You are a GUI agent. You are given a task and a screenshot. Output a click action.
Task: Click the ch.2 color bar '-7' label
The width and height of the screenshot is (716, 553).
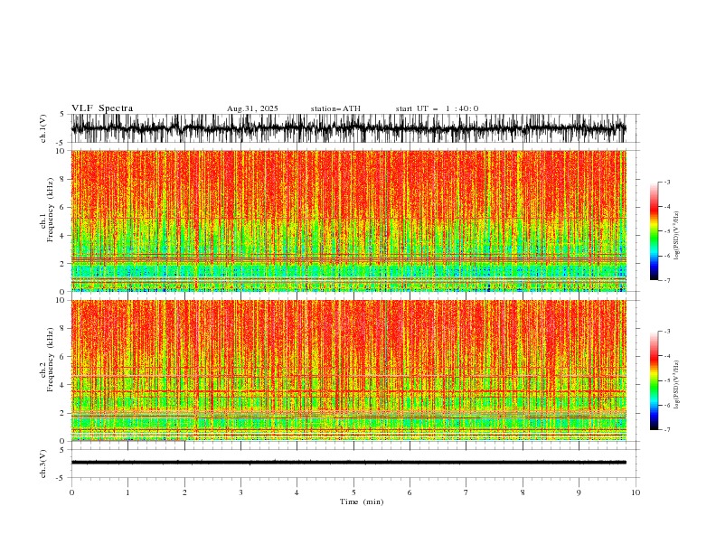click(666, 429)
